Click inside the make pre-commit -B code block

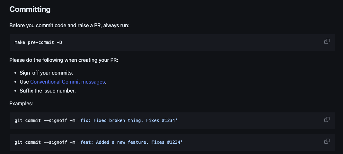pyautogui.click(x=172, y=42)
